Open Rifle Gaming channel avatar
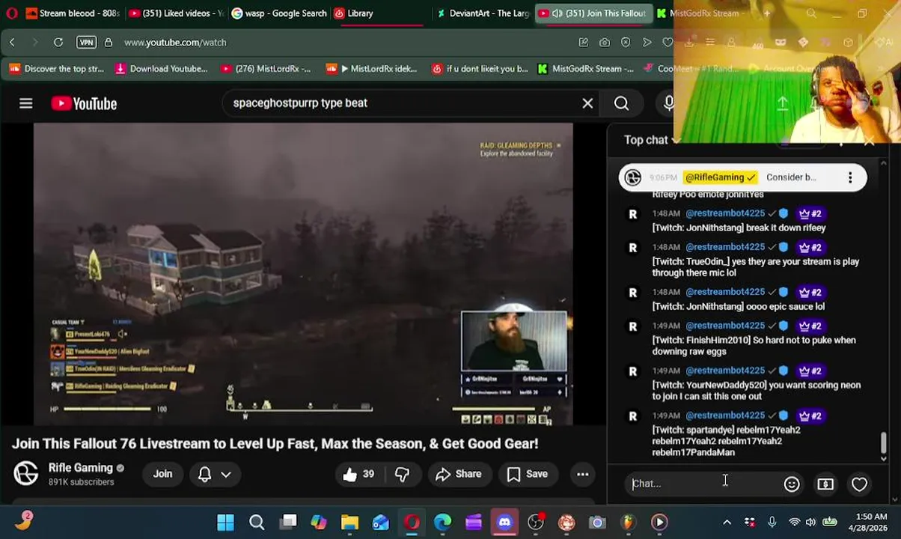This screenshot has height=539, width=901. [x=26, y=473]
